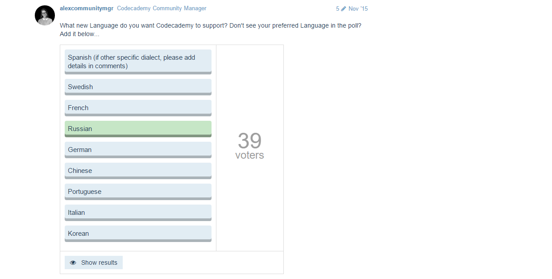Click the 'voters' label under the count
Viewport: 552px width, 279px height.
[x=249, y=156]
